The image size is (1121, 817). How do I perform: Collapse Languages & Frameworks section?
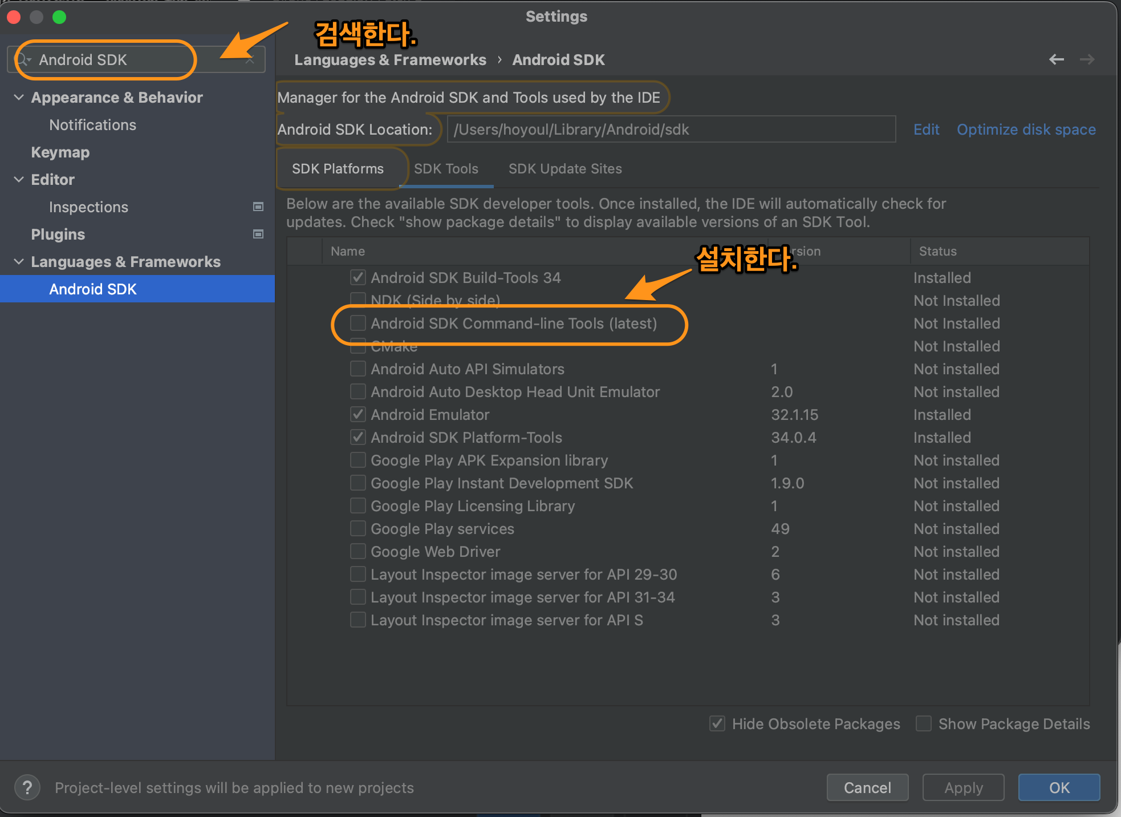click(18, 261)
